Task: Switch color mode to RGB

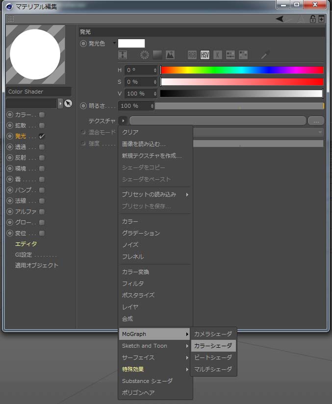Action: click(192, 55)
